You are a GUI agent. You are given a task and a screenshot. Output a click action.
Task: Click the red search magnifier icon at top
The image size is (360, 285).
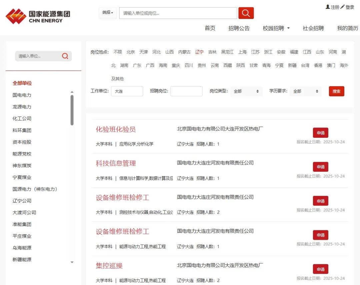click(246, 13)
